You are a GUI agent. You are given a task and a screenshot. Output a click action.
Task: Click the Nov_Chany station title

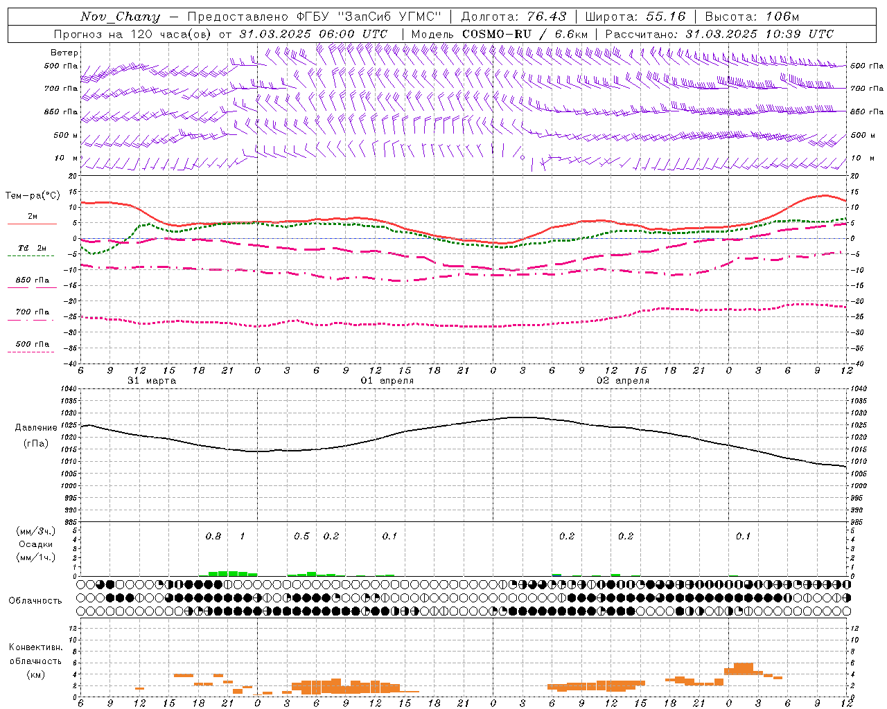coord(121,17)
